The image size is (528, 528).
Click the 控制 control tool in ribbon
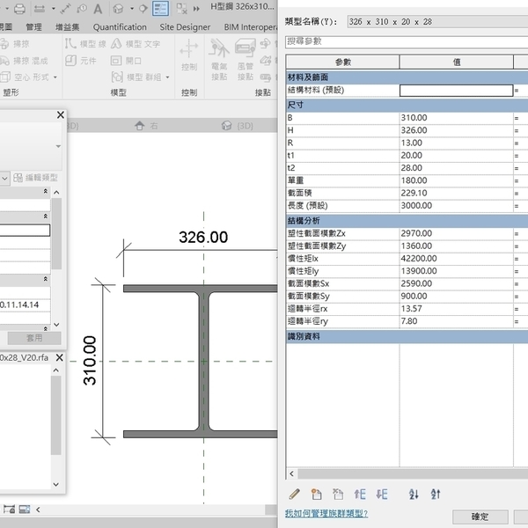(189, 59)
